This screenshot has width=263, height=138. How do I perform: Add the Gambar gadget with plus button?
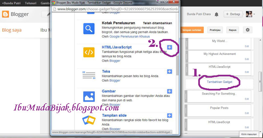coord(169,91)
